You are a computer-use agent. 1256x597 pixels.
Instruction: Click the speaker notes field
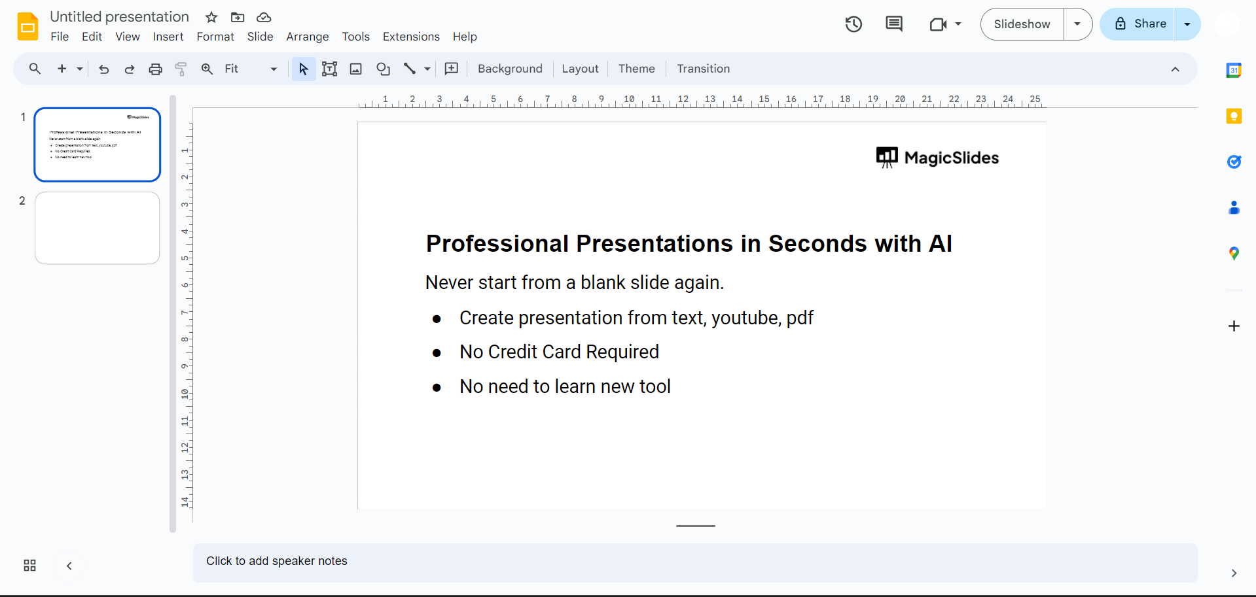pos(694,562)
